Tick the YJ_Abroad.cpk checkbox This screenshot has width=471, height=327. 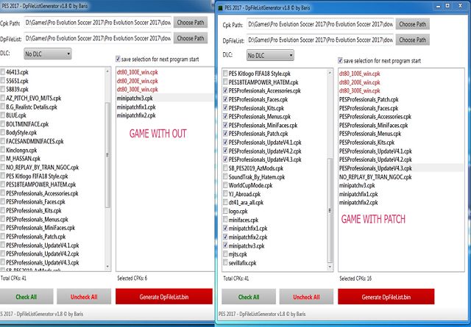click(x=224, y=193)
